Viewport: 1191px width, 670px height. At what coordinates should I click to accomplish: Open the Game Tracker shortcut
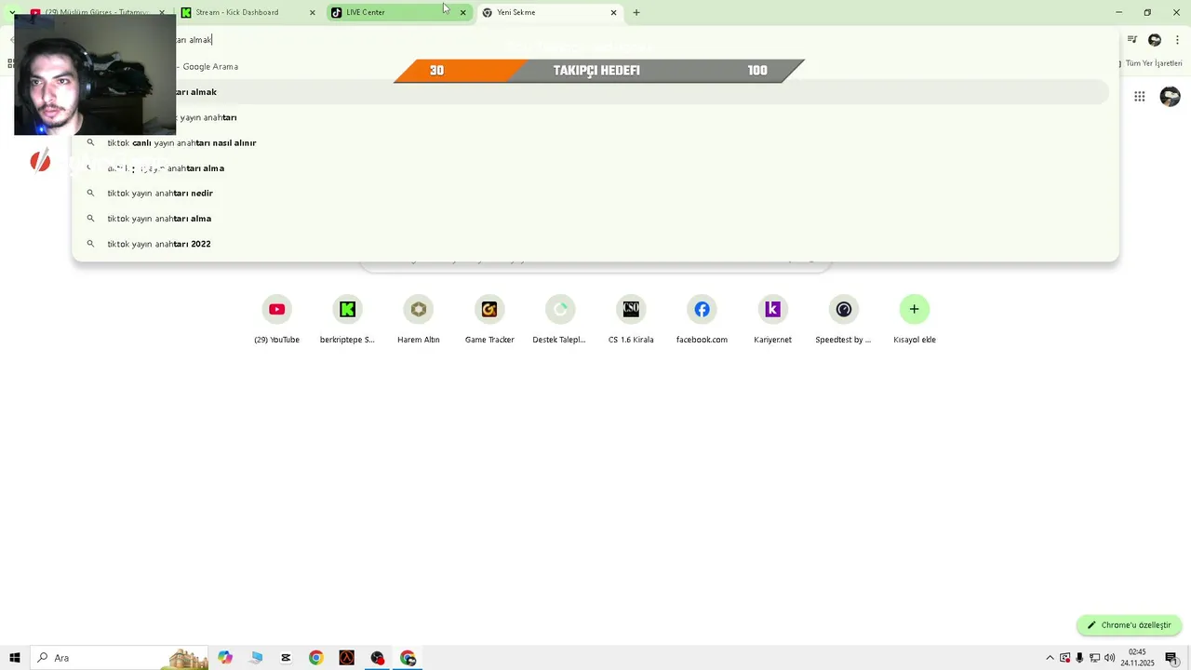click(489, 319)
